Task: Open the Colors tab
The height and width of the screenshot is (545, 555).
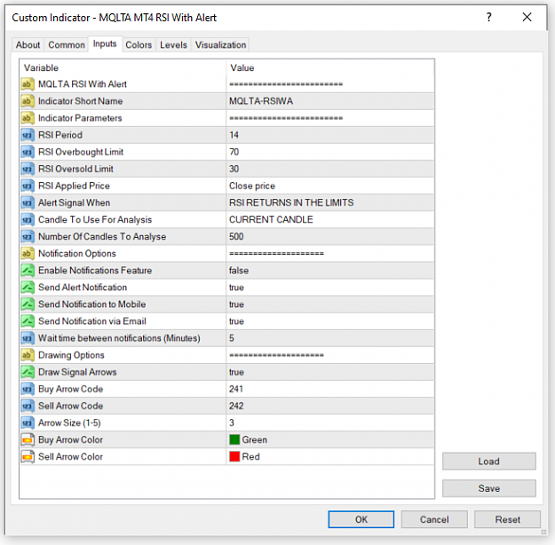Action: point(139,45)
